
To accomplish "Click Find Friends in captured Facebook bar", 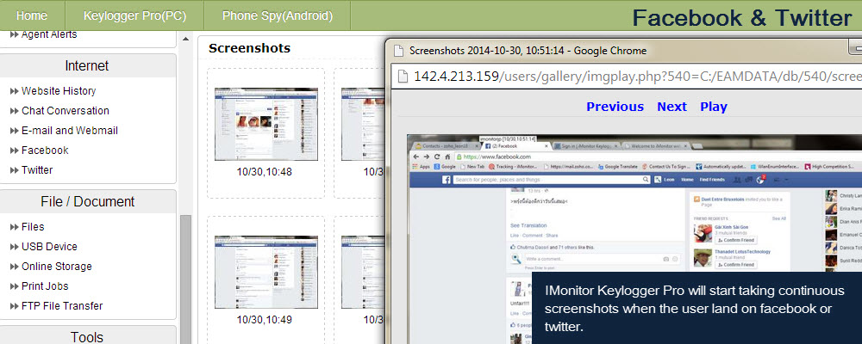I will click(713, 180).
